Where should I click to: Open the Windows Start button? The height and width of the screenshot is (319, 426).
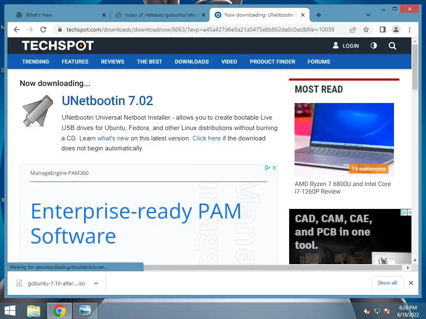(x=10, y=311)
